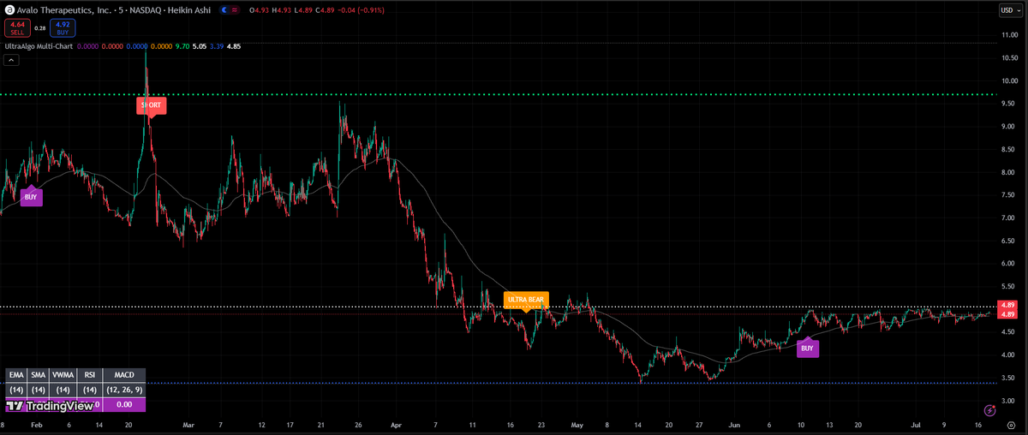
Task: Collapse the indicator legend with the chevron
Action: (12, 60)
